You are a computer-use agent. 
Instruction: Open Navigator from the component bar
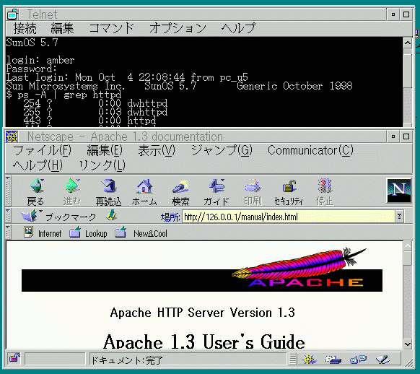(x=309, y=360)
